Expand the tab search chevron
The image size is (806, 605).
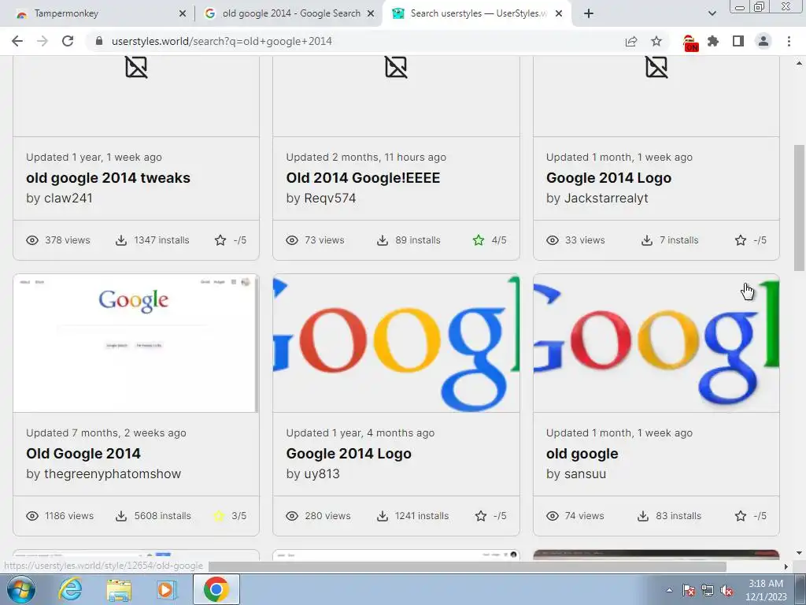pyautogui.click(x=712, y=13)
